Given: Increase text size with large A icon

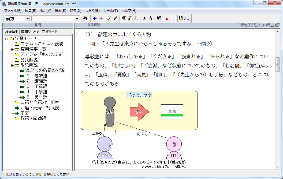Looking at the screenshot, I should point(151,18).
